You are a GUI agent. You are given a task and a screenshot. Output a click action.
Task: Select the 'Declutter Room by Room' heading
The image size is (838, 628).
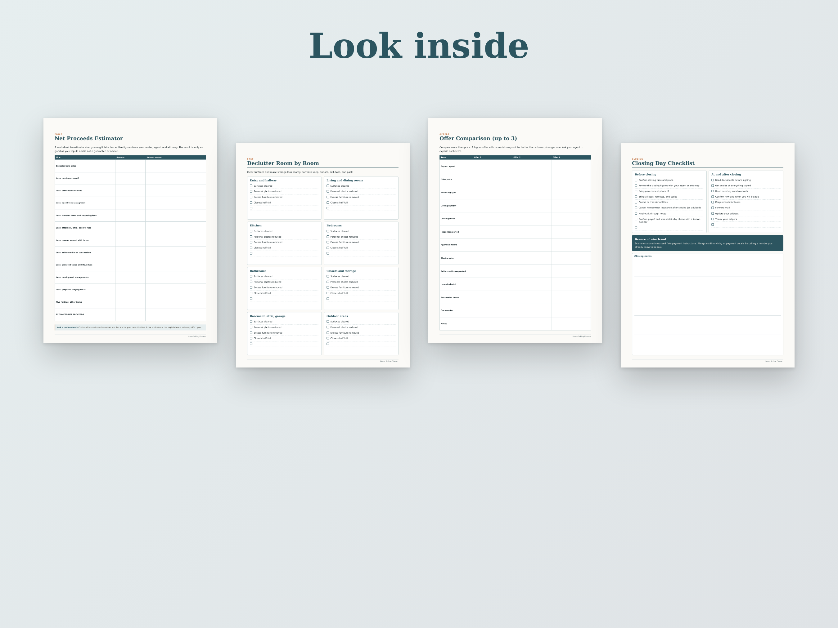pos(283,163)
